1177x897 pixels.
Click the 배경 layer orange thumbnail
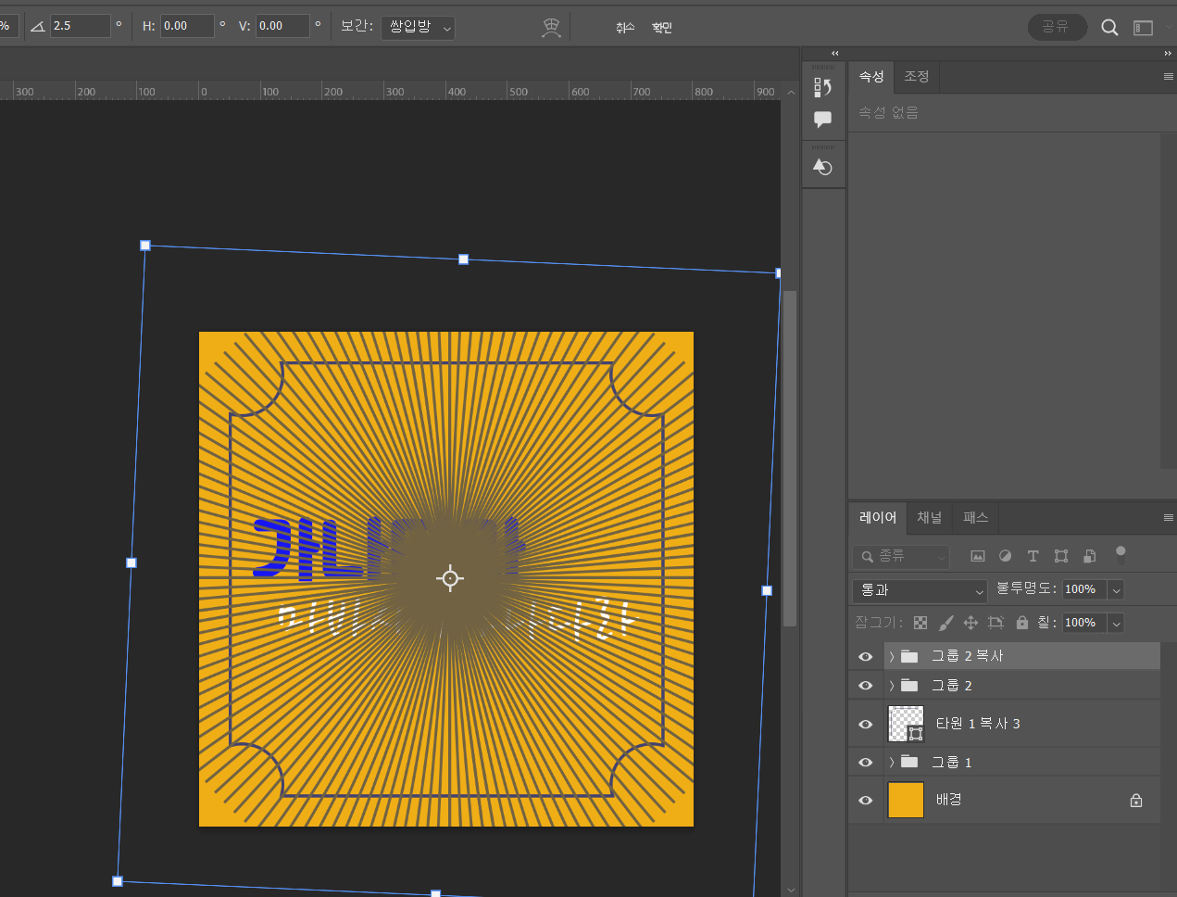point(906,800)
